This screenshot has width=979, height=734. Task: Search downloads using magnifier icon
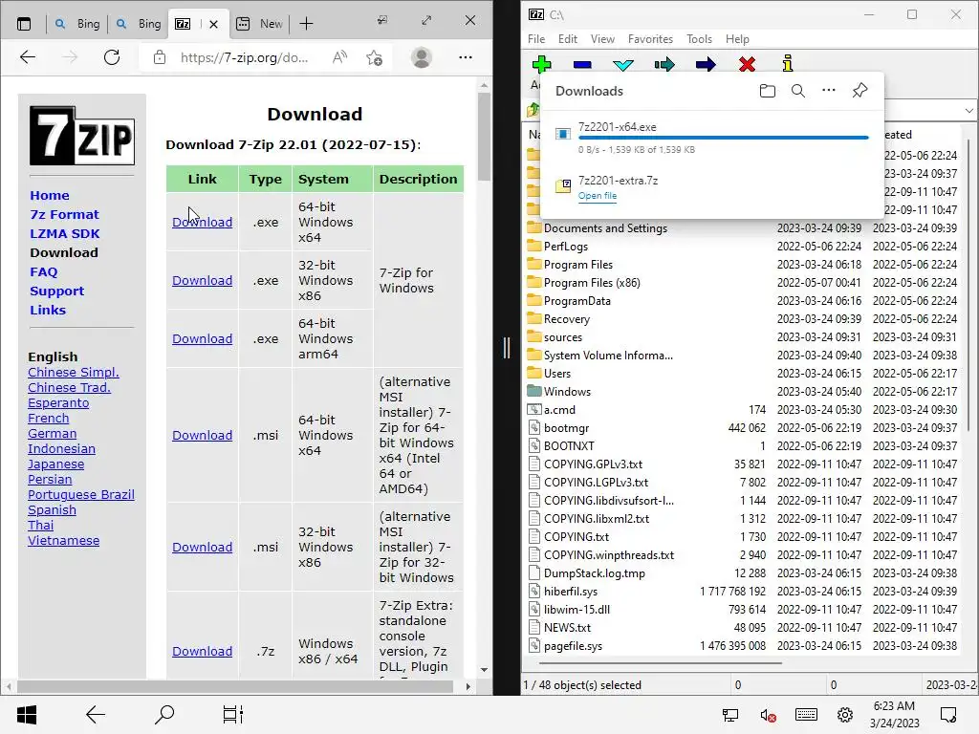[798, 91]
